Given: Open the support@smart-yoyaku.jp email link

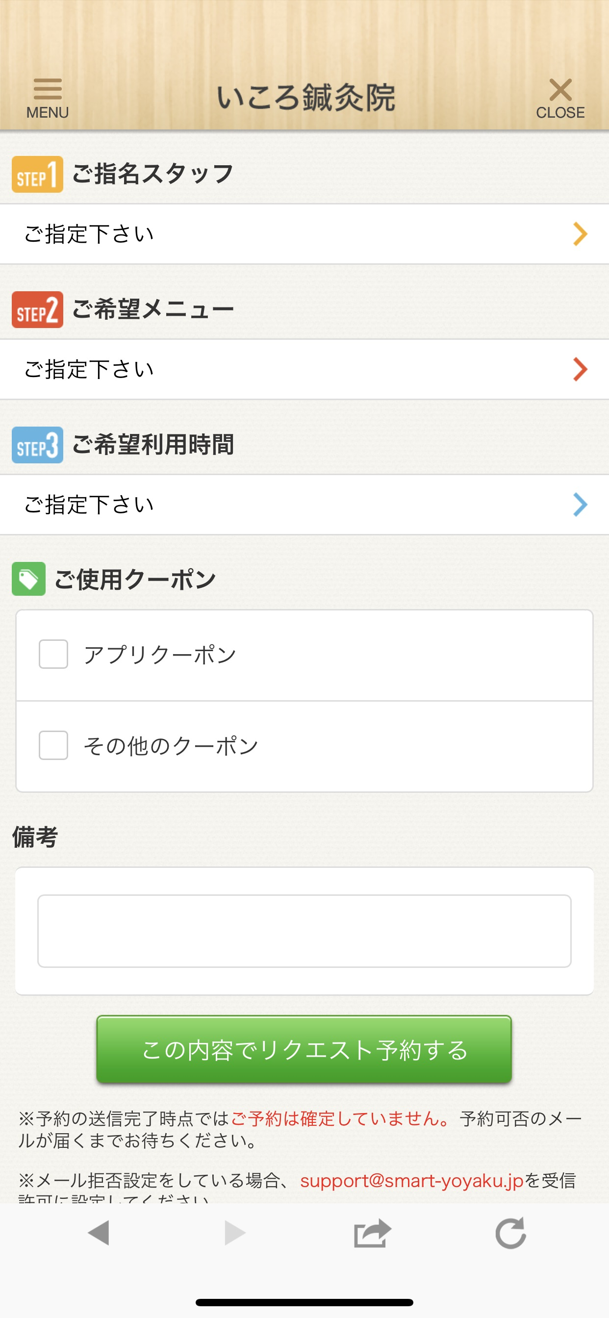Looking at the screenshot, I should [x=412, y=1180].
